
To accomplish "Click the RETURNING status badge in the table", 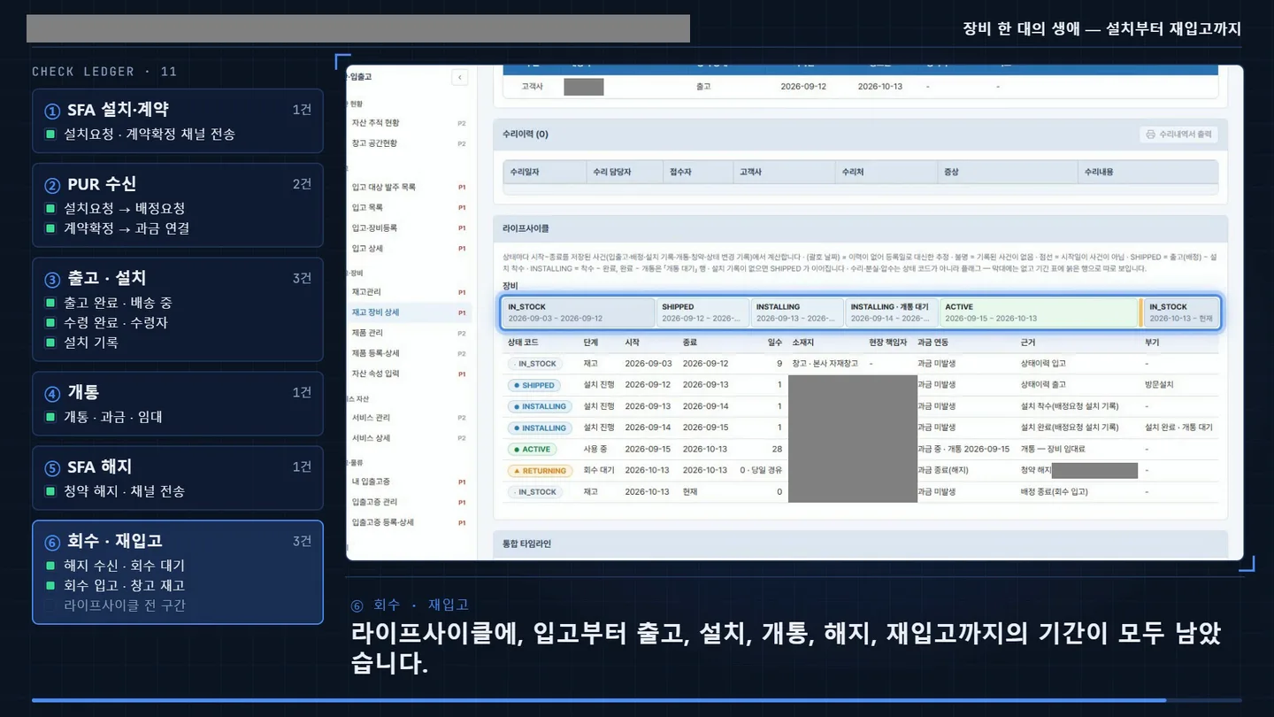I will pos(540,471).
